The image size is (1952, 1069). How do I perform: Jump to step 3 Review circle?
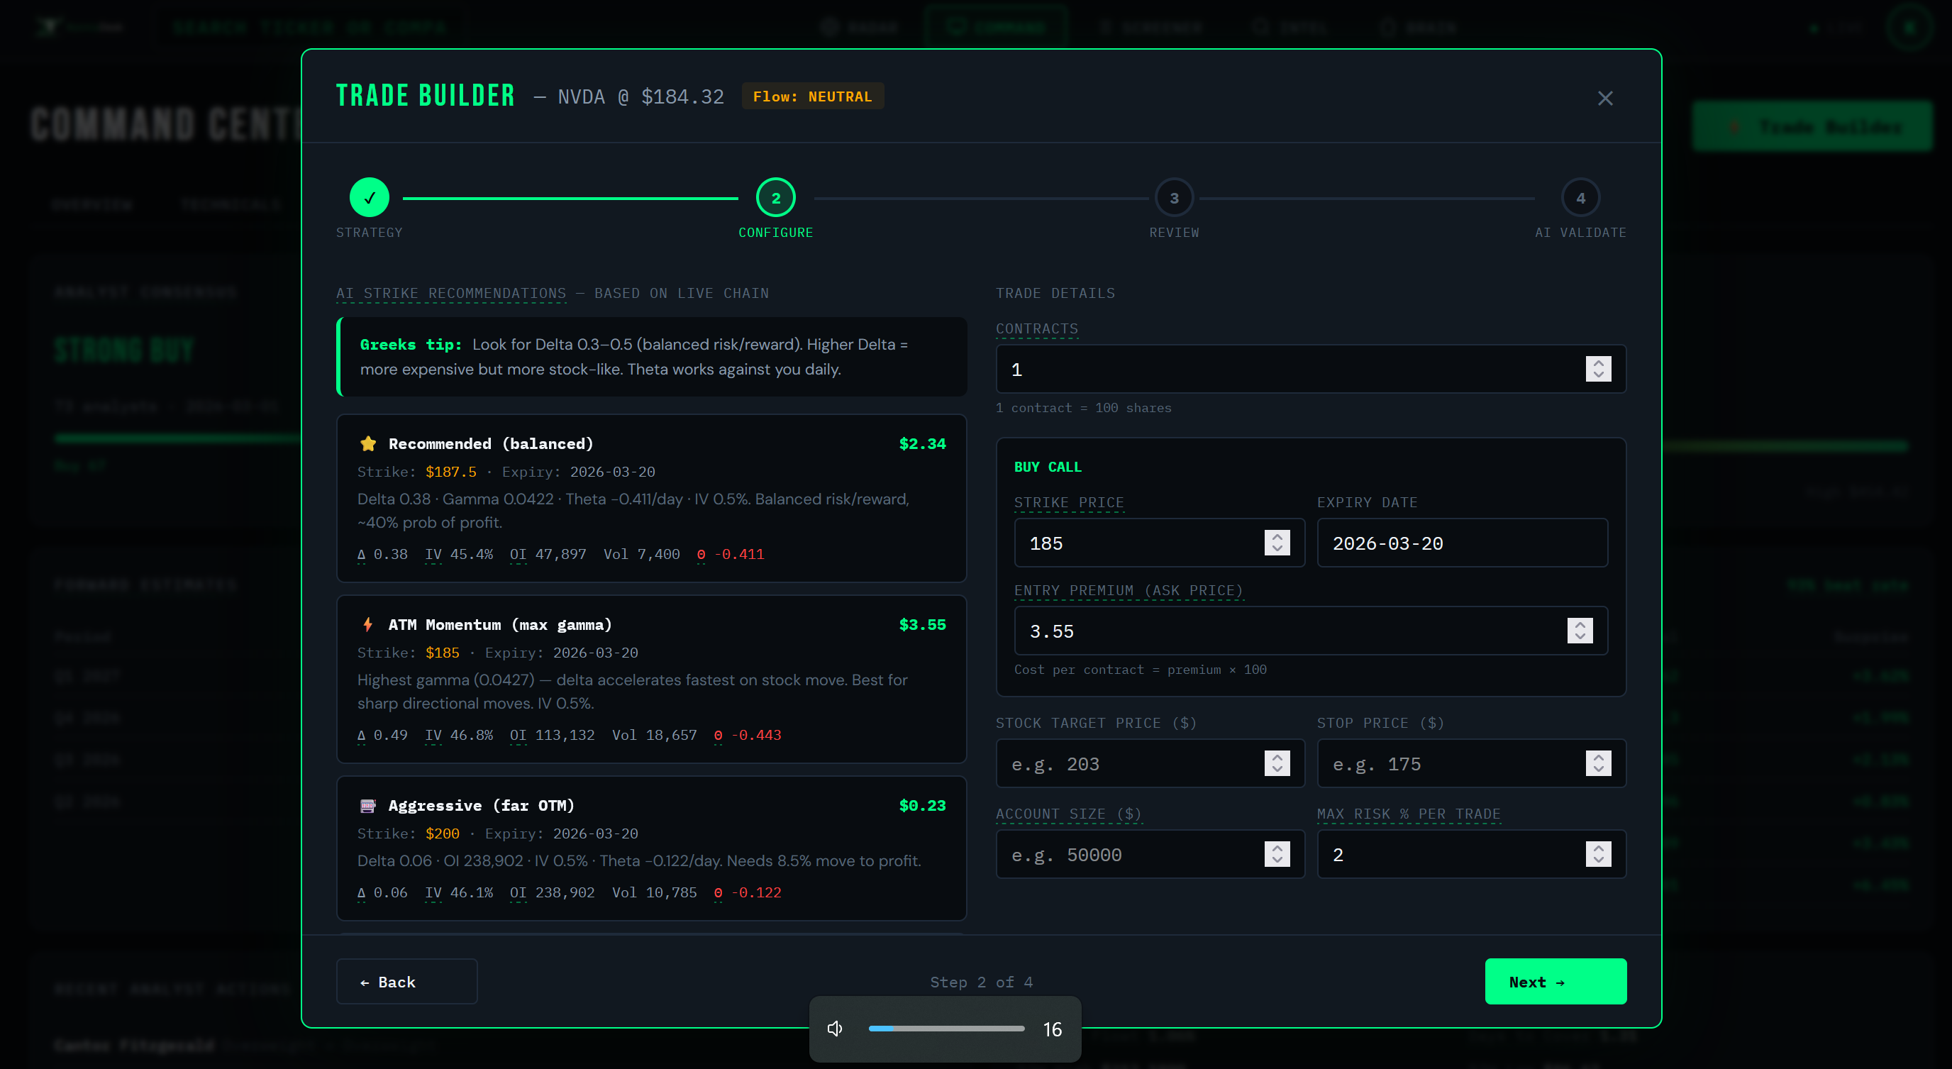point(1174,198)
